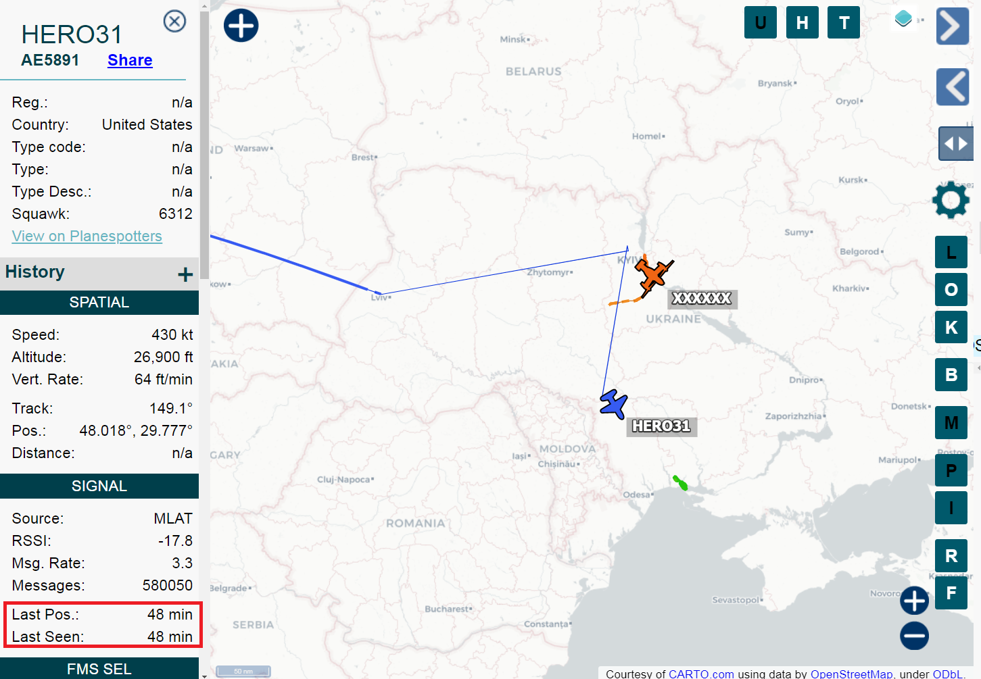This screenshot has height=679, width=981.
Task: Toggle sidebar width with double-arrow button
Action: (956, 143)
